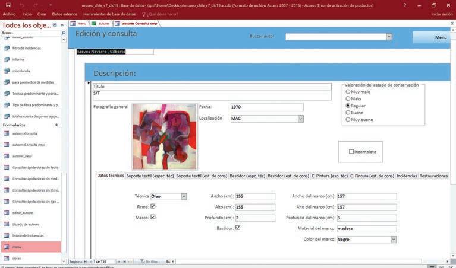This screenshot has height=268, width=456.
Task: Collapse the navigation pane with double chevron
Action: tap(62, 25)
